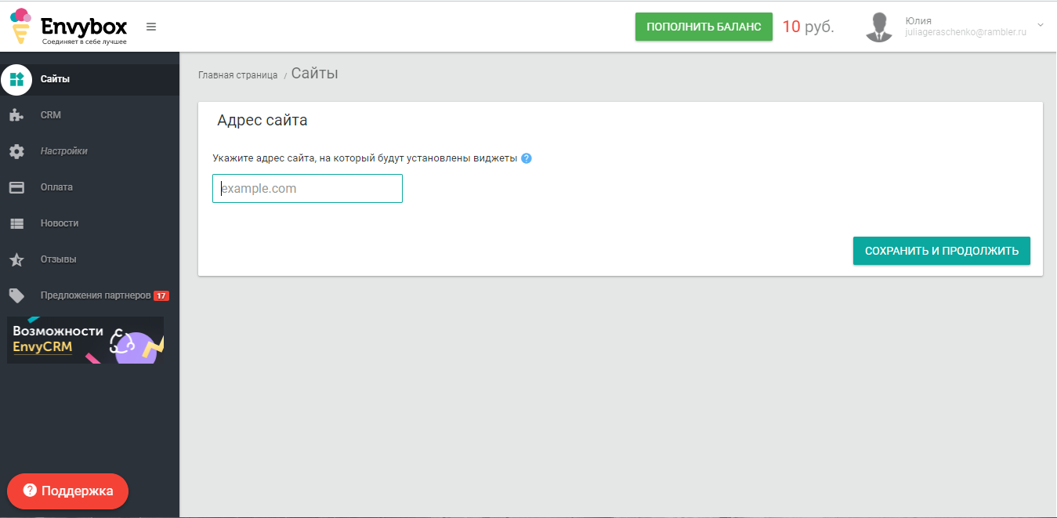Image resolution: width=1057 pixels, height=518 pixels.
Task: Open the Новости menu item
Action: (x=60, y=223)
